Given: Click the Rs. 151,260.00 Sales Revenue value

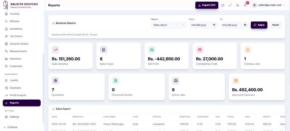Looking at the screenshot, I should click(x=66, y=59).
